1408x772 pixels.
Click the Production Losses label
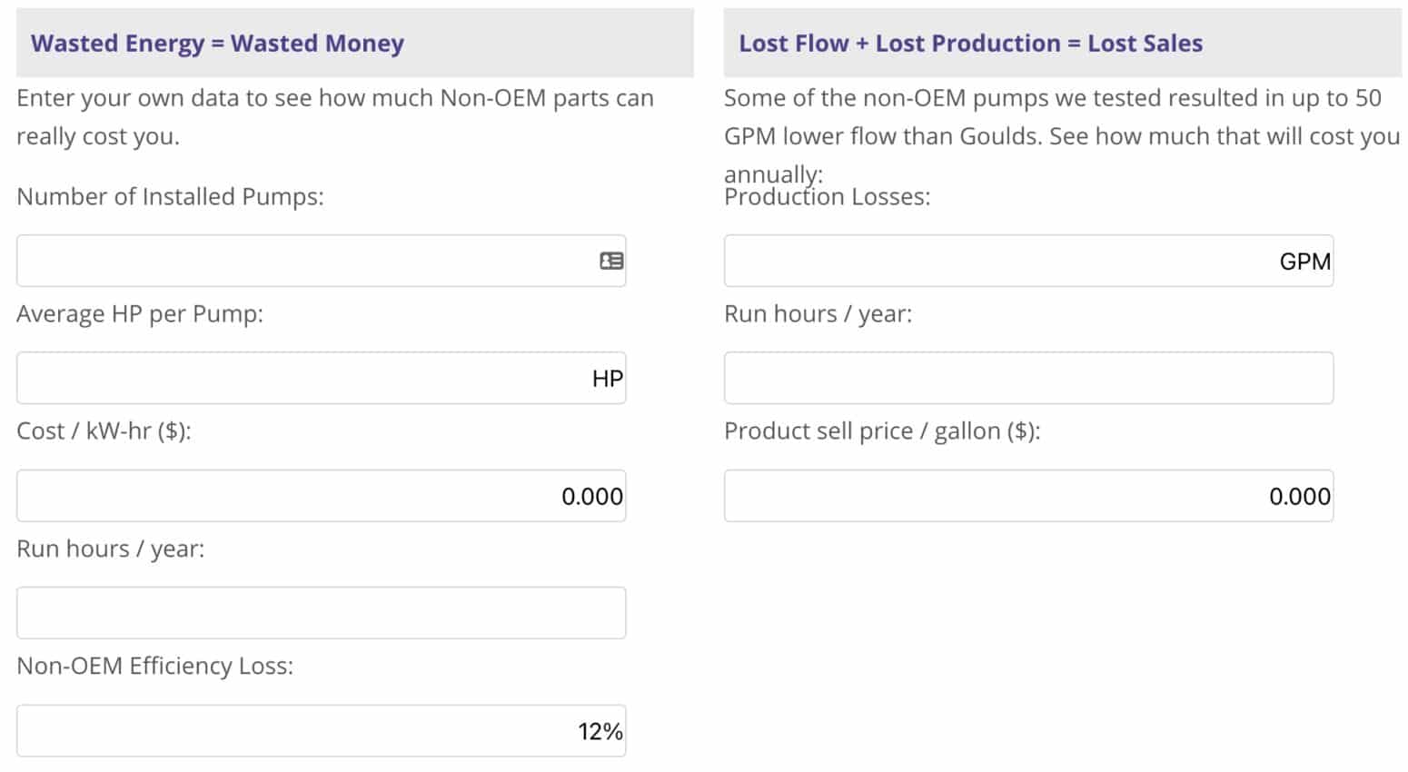tap(827, 198)
